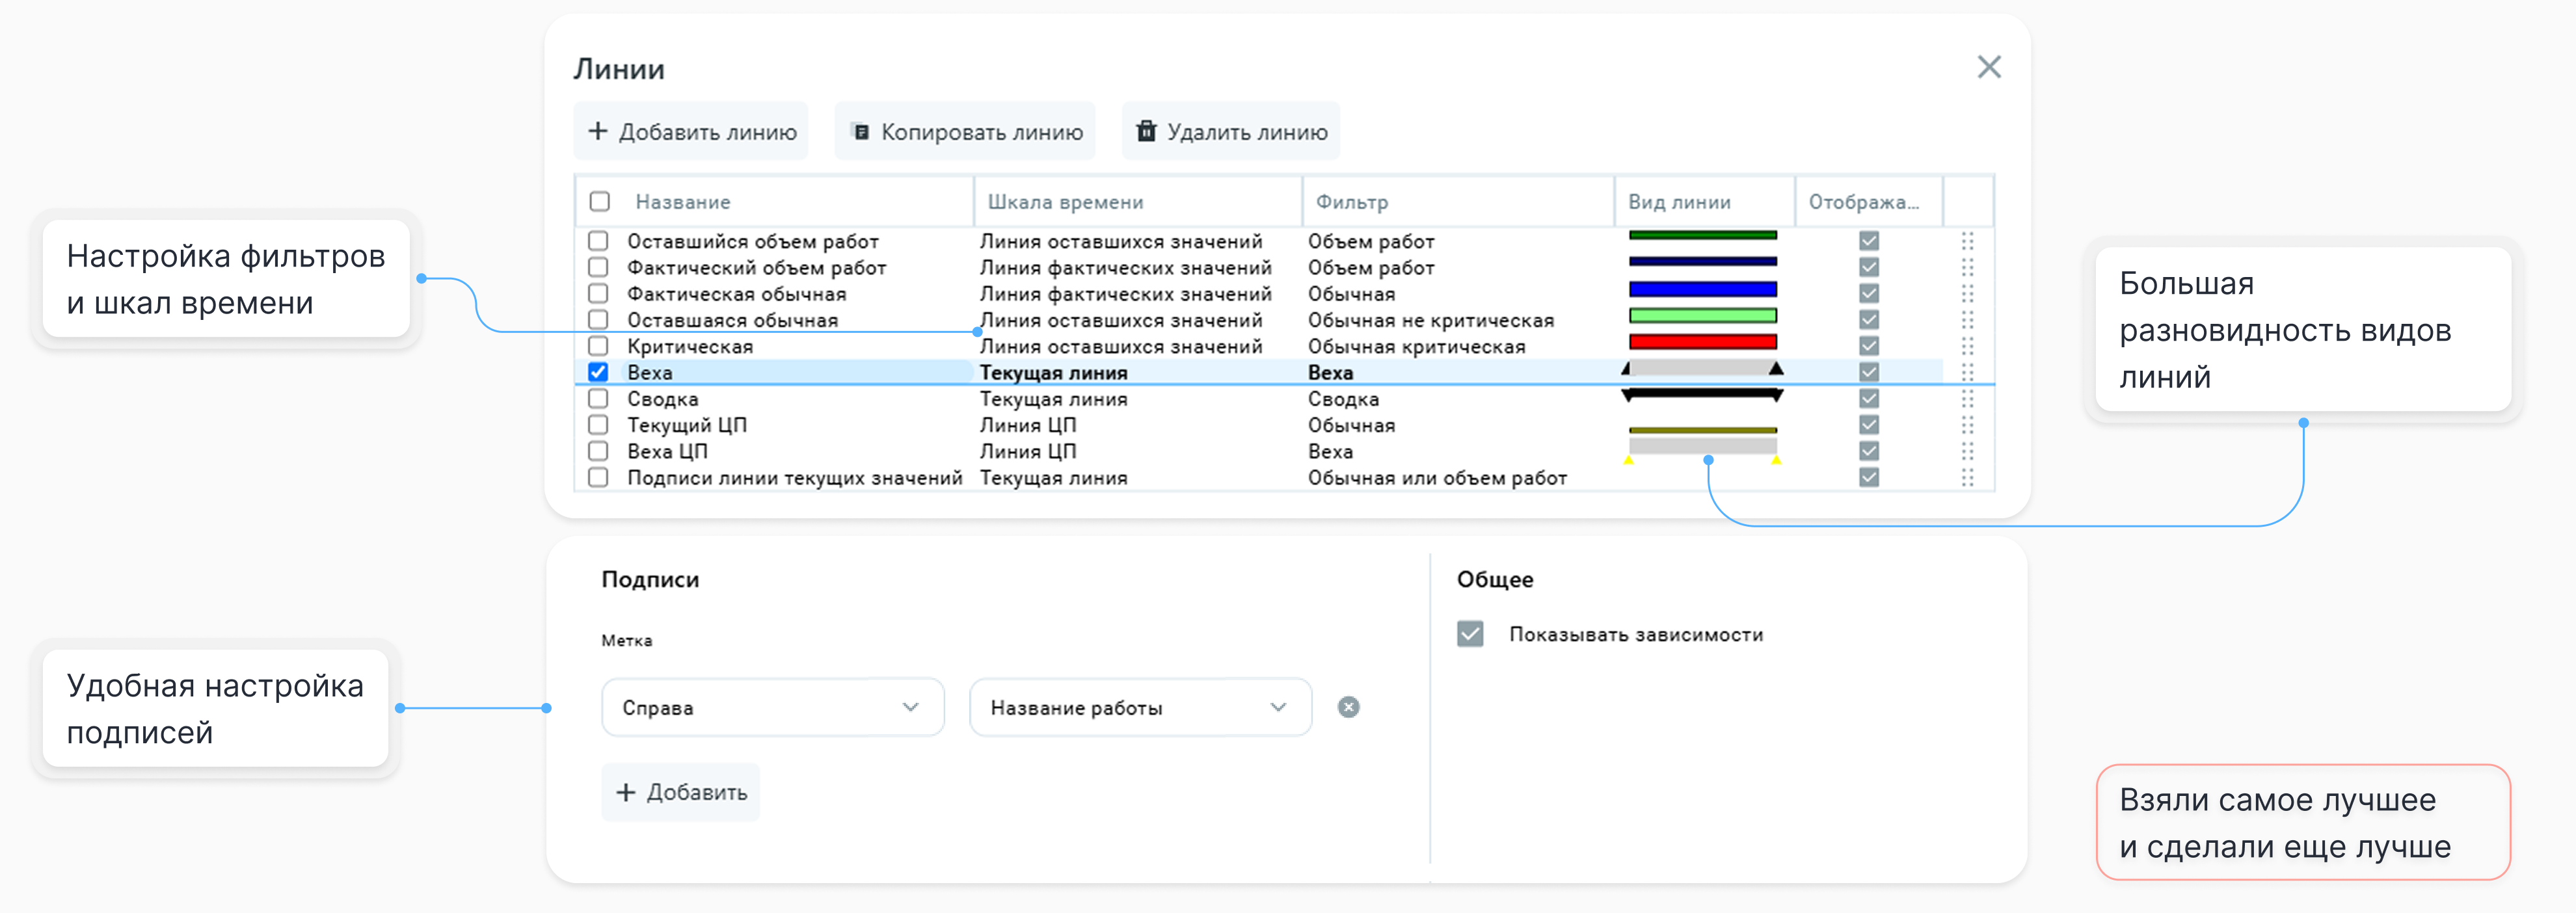Click the red line swatch for Критическая
This screenshot has width=2576, height=913.
pyautogui.click(x=1702, y=342)
